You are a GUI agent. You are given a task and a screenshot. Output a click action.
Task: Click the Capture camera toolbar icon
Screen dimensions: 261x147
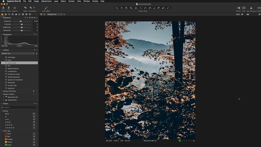[x=15, y=8]
